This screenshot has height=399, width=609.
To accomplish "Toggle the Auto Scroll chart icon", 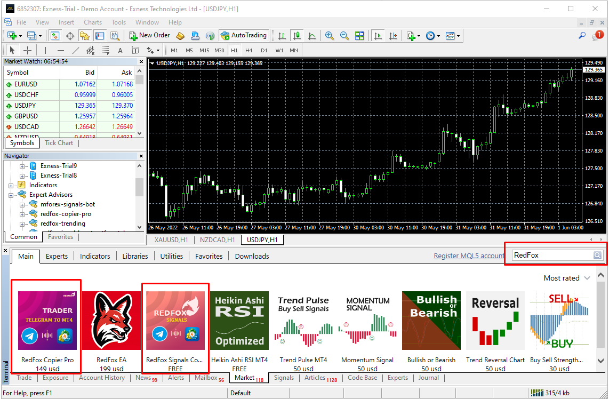I will coord(378,36).
